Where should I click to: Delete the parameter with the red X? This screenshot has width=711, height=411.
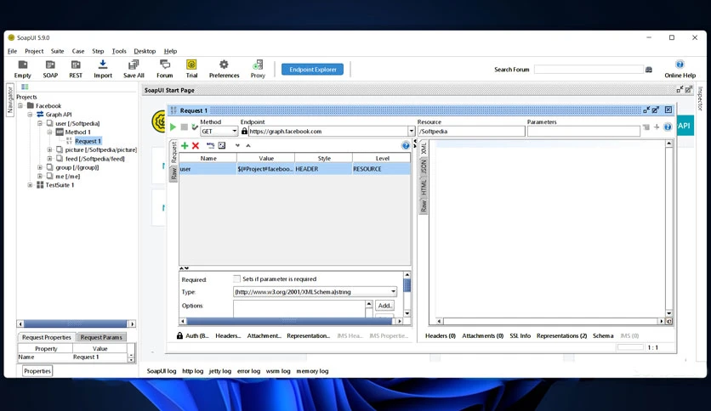[x=196, y=145]
